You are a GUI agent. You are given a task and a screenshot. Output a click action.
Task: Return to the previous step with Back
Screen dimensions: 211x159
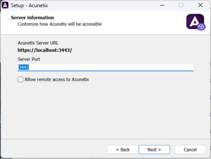[x=123, y=149]
